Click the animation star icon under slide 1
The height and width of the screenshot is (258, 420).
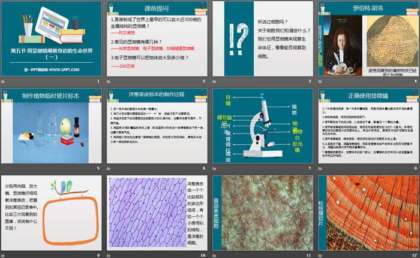(2, 81)
